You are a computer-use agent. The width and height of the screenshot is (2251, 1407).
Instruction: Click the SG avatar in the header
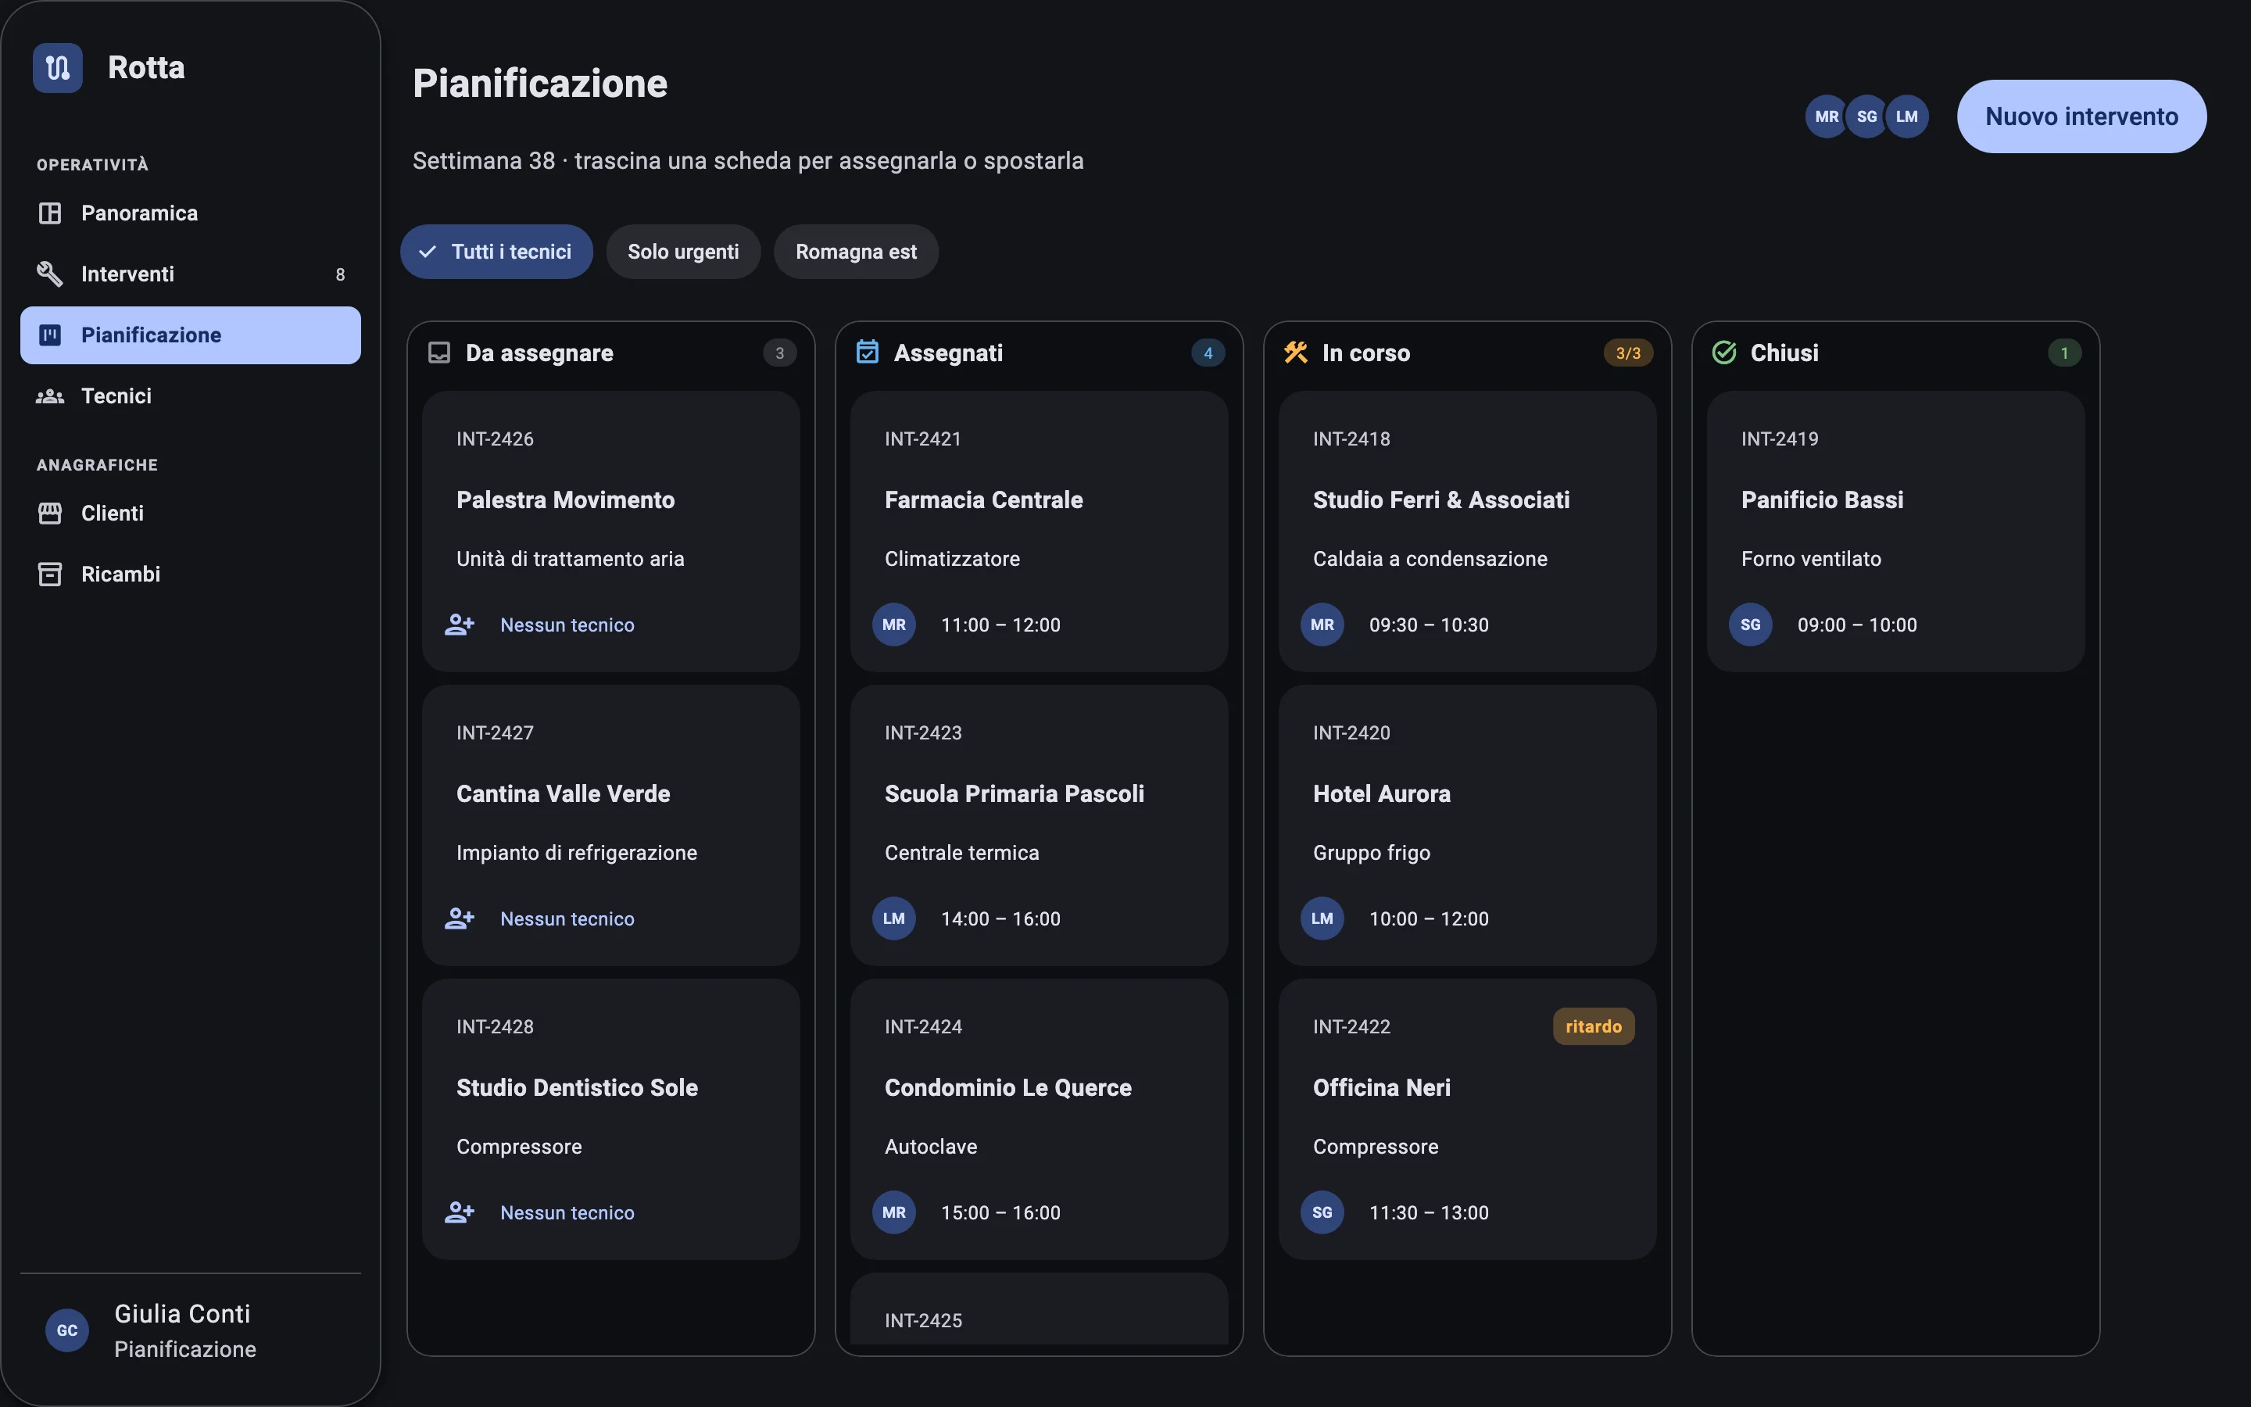click(1866, 116)
